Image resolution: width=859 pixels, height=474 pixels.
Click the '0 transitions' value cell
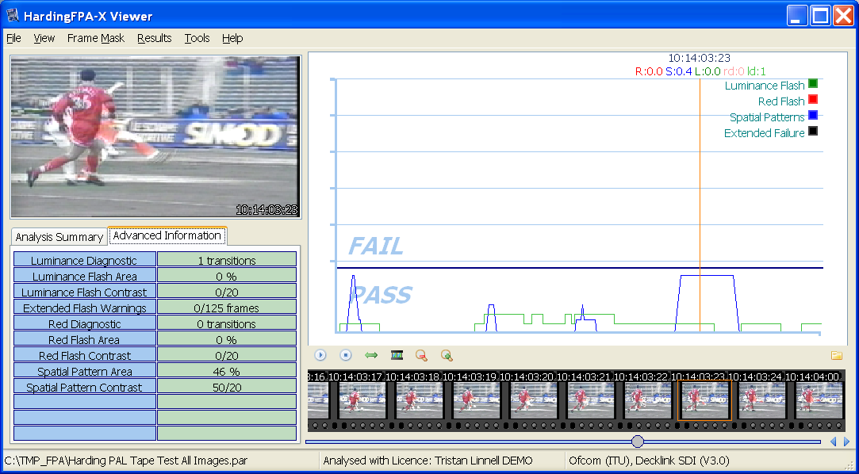(227, 324)
